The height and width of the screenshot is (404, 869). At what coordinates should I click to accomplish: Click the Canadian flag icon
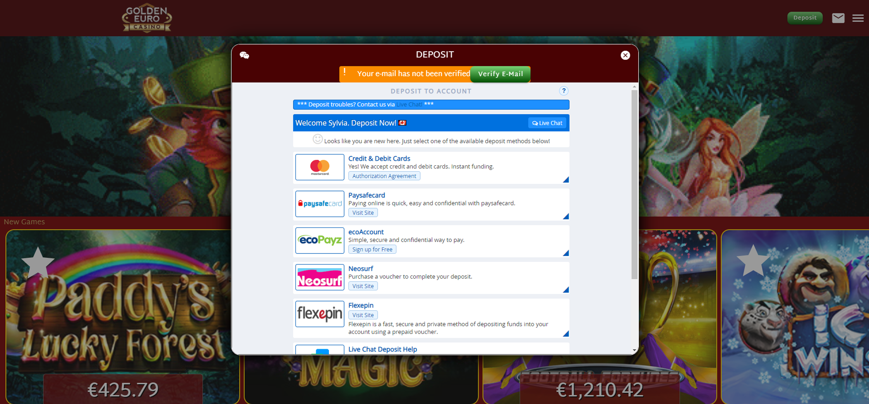402,123
